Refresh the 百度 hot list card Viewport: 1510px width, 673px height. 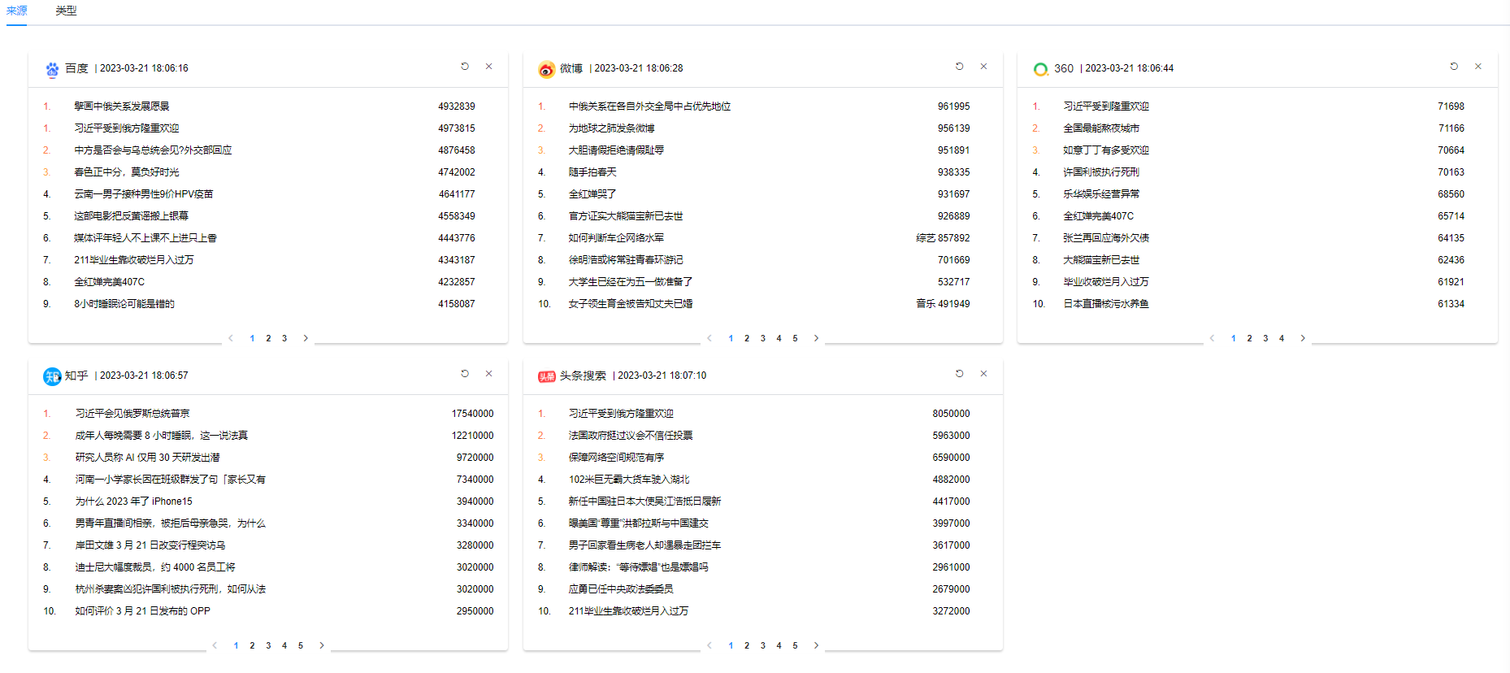(x=465, y=67)
